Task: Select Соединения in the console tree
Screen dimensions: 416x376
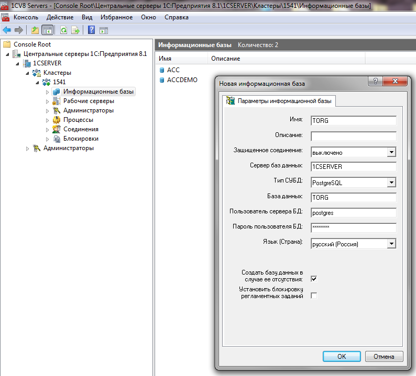Action: (81, 129)
